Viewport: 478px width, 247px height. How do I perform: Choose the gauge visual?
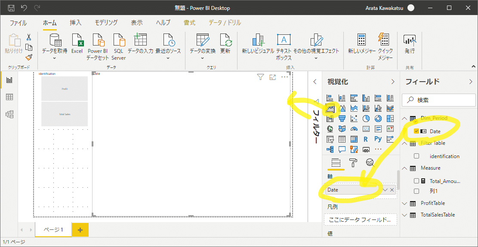pyautogui.click(x=354, y=129)
